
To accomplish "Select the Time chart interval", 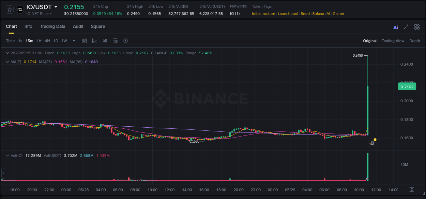I will point(10,41).
